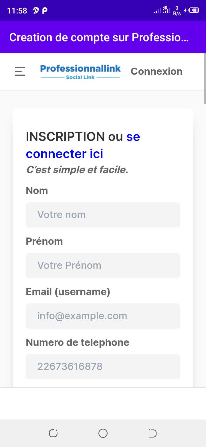
Task: Tap the clock time in status bar
Action: click(x=17, y=11)
